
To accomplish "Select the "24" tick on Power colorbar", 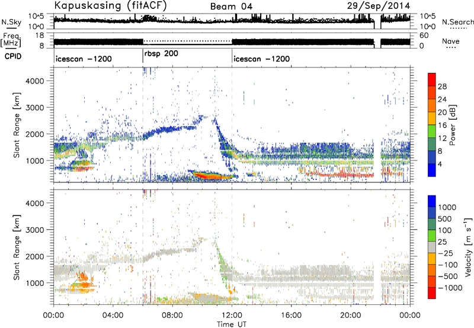I will click(x=442, y=99).
